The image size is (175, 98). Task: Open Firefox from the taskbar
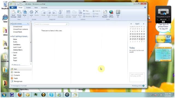(20, 95)
